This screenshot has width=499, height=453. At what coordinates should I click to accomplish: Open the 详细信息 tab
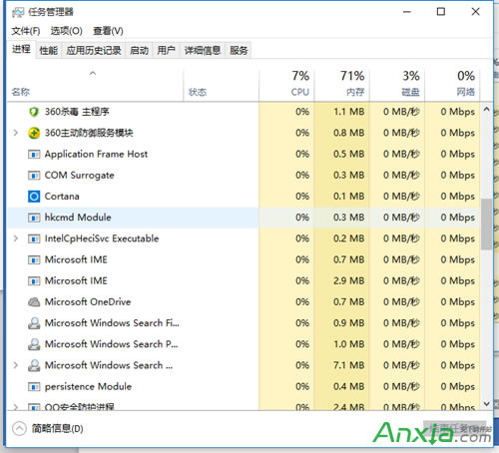coord(203,51)
